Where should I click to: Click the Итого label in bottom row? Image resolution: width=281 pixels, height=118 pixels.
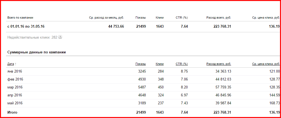pos(13,113)
